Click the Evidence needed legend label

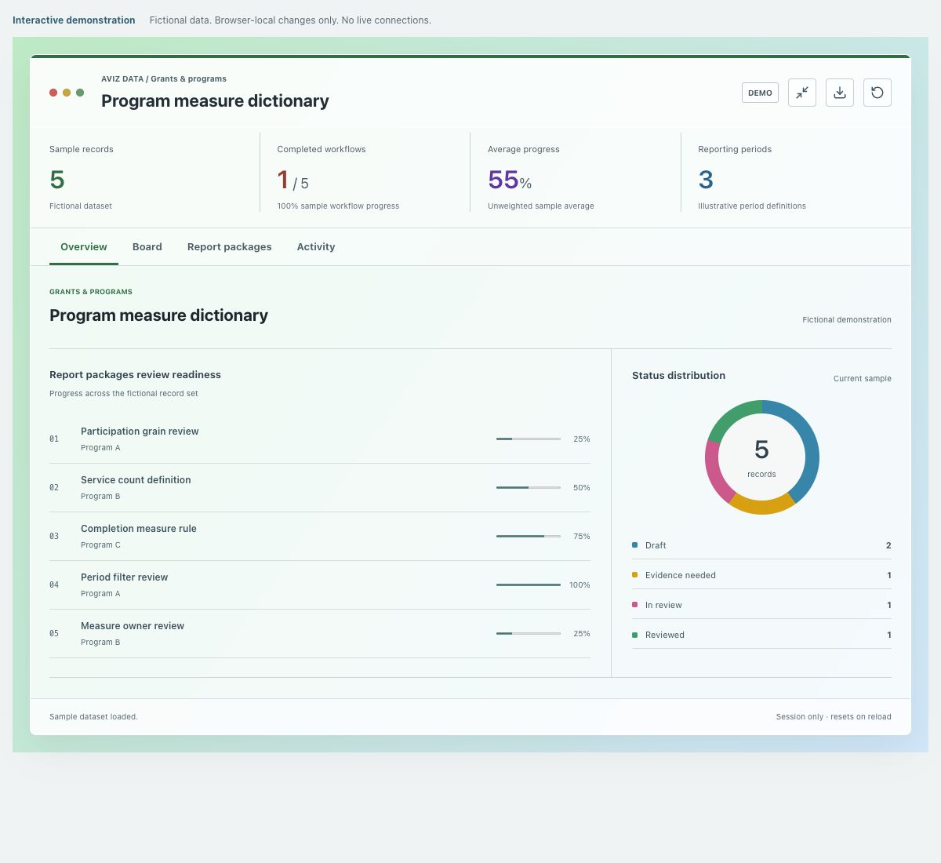[x=681, y=575]
